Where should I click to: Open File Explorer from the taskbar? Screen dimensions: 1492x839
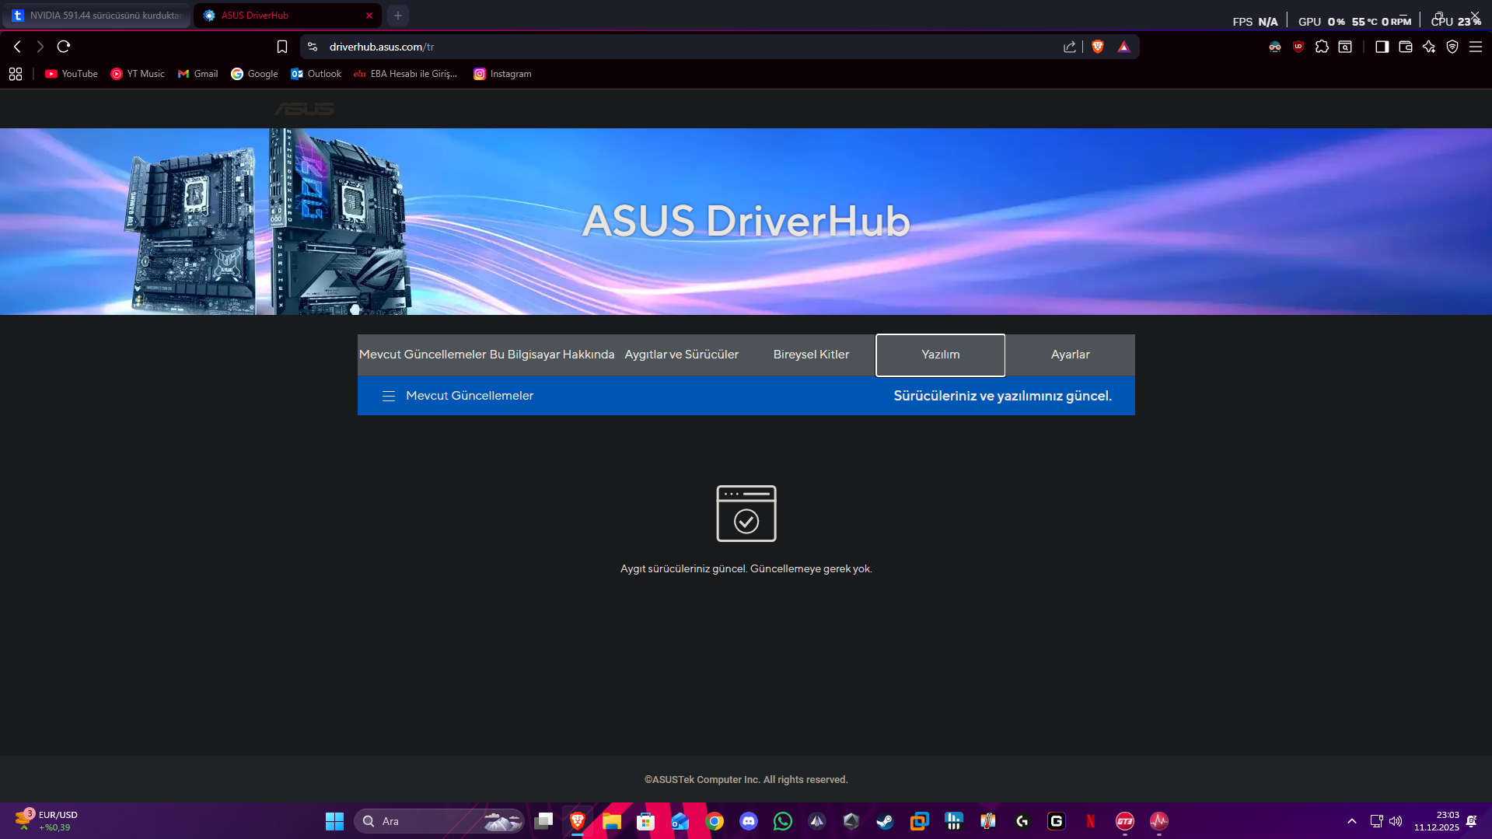(612, 821)
